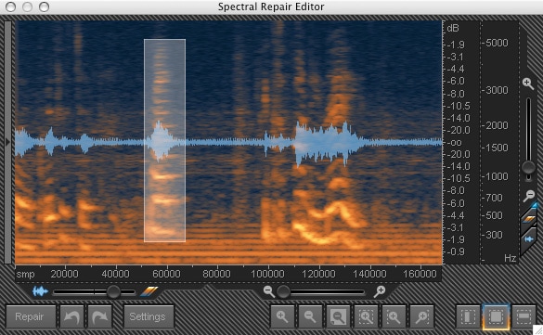Viewport: 543px width, 335px height.
Task: Click the smp unit label on ruler
Action: [25, 275]
